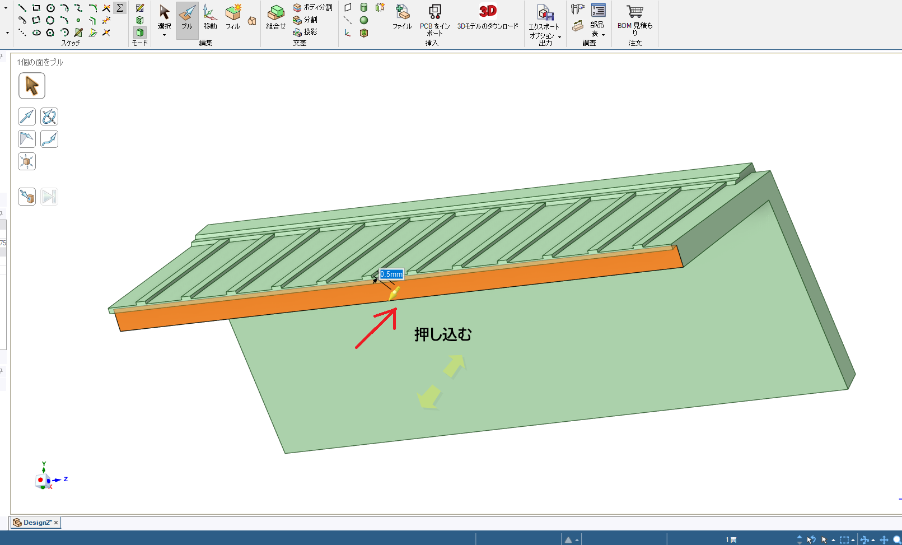
Task: Expand the 部品表 dropdown
Action: tap(603, 34)
